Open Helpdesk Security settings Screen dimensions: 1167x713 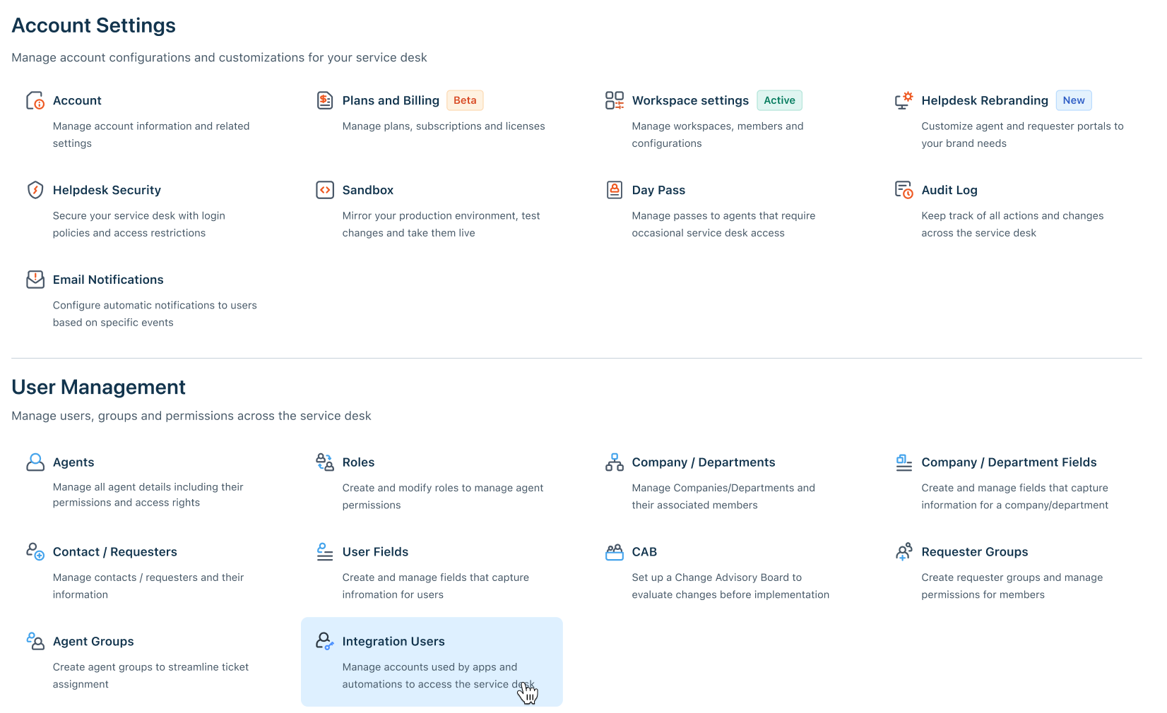(x=107, y=190)
